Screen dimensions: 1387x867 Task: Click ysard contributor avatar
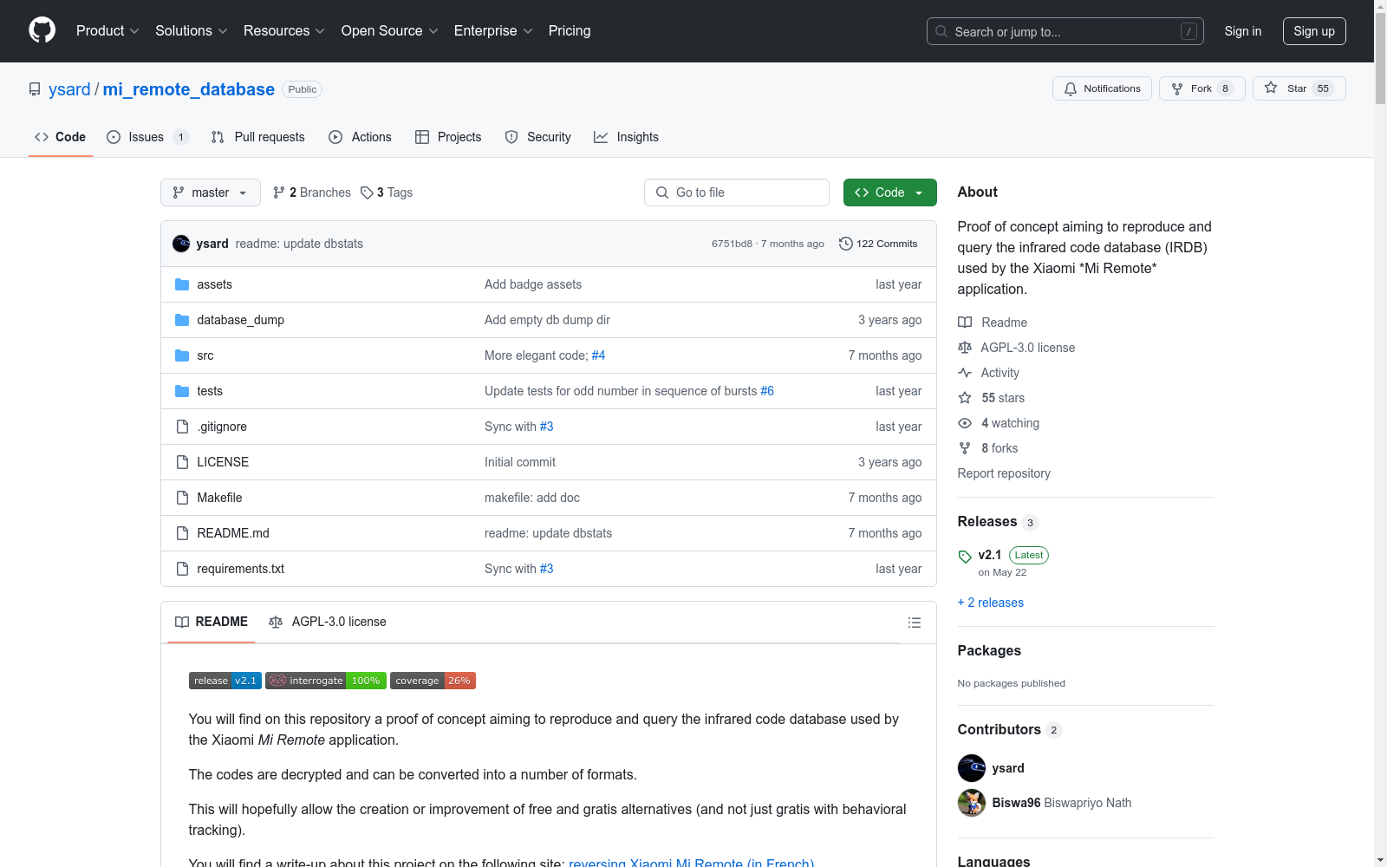click(972, 768)
